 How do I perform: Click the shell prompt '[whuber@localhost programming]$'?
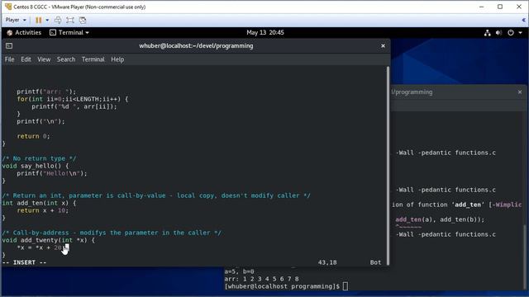pyautogui.click(x=282, y=286)
